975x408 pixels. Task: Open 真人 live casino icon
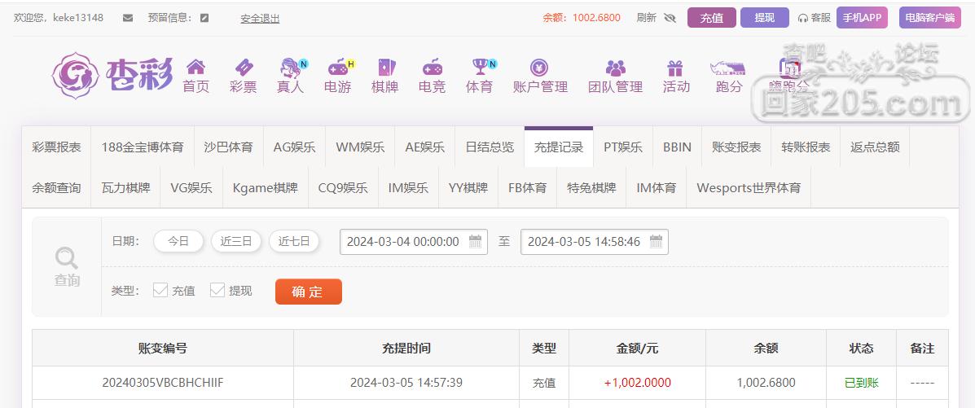[x=291, y=67]
